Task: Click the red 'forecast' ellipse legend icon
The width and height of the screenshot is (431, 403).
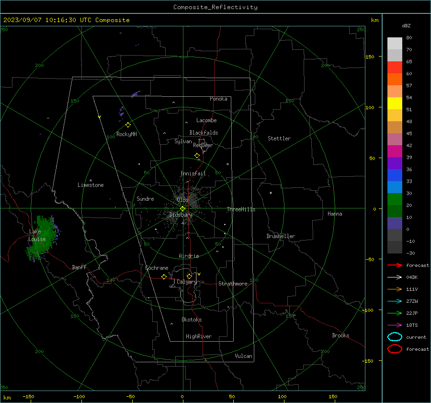Action: coord(395,349)
